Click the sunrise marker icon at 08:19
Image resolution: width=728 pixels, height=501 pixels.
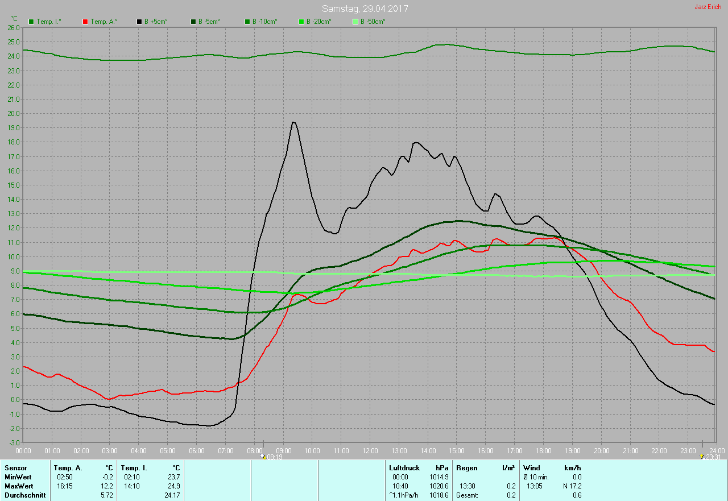(x=263, y=456)
